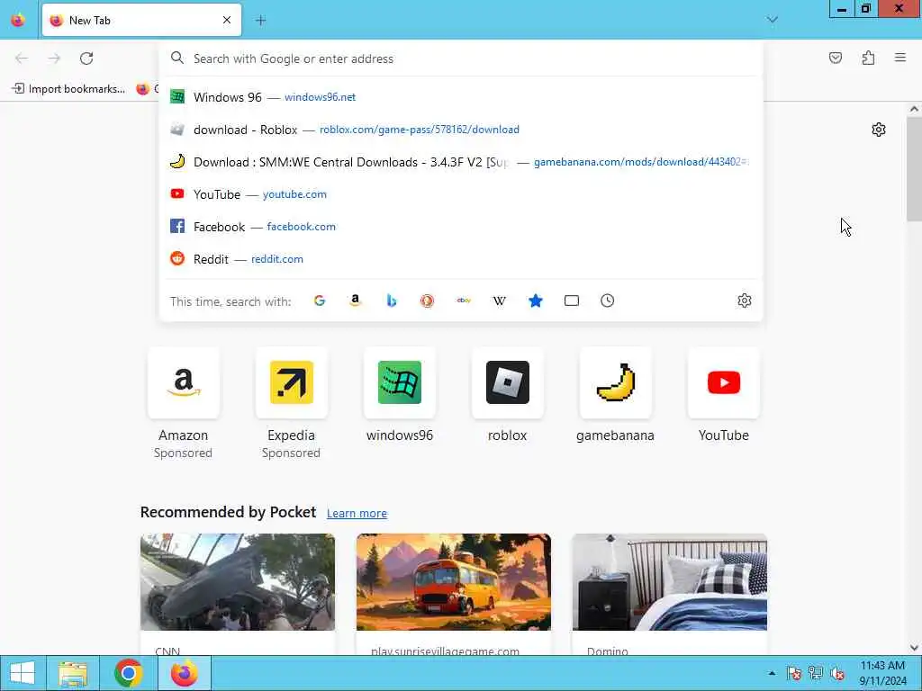Open network tray icon
Image resolution: width=922 pixels, height=691 pixels.
pos(816,673)
